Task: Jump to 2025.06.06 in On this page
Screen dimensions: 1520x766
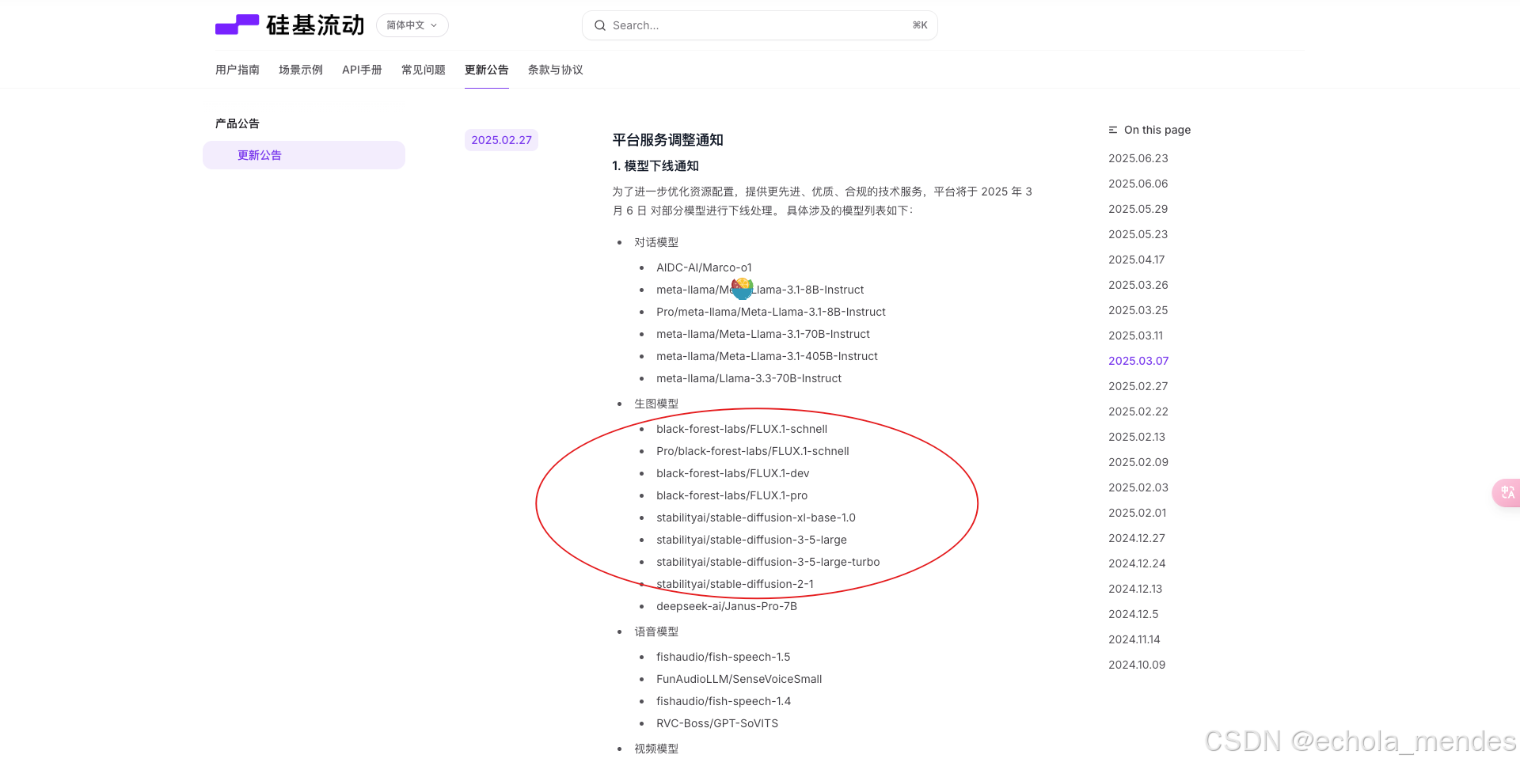Action: point(1138,184)
